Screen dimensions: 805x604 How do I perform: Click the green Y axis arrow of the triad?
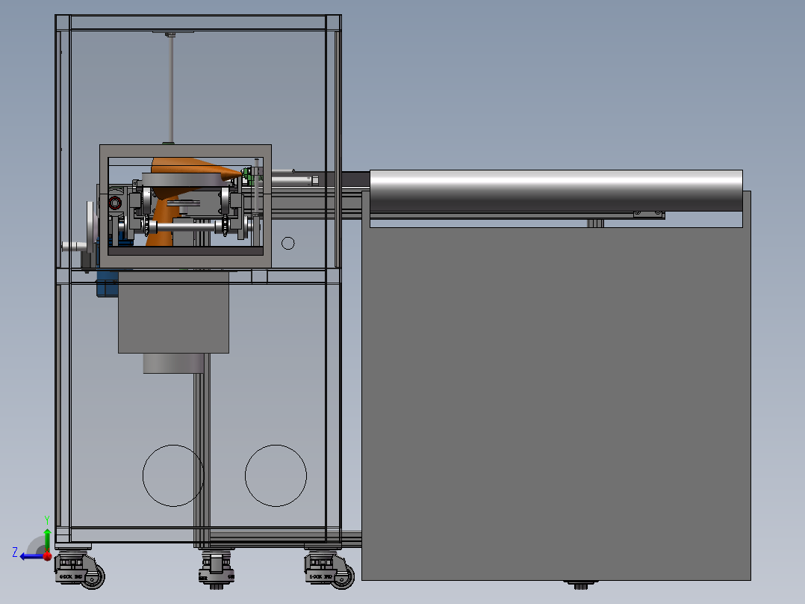coord(47,540)
